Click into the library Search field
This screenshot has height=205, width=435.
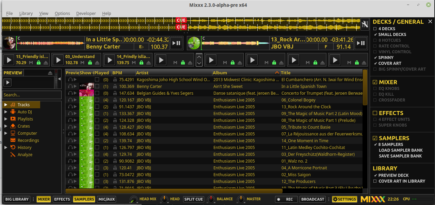click(32, 95)
